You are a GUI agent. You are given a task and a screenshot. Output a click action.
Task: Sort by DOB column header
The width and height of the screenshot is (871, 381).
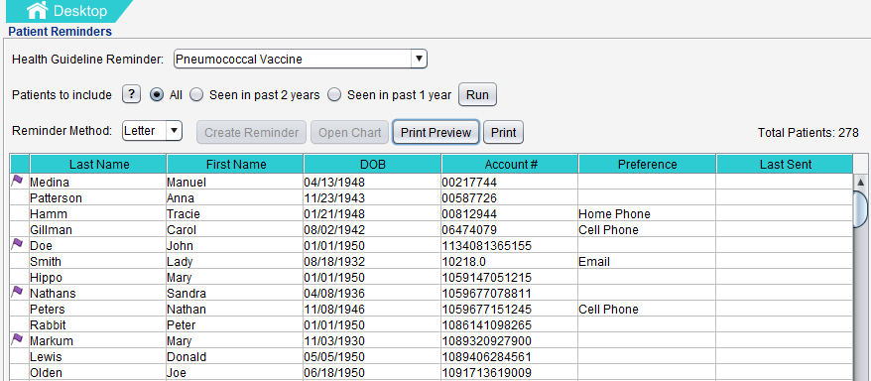click(373, 165)
